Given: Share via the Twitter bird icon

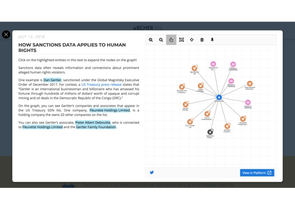Looking at the screenshot, I should (152, 173).
